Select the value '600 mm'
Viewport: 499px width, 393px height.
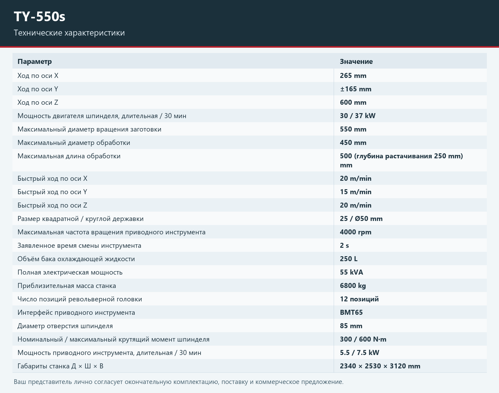tap(353, 102)
